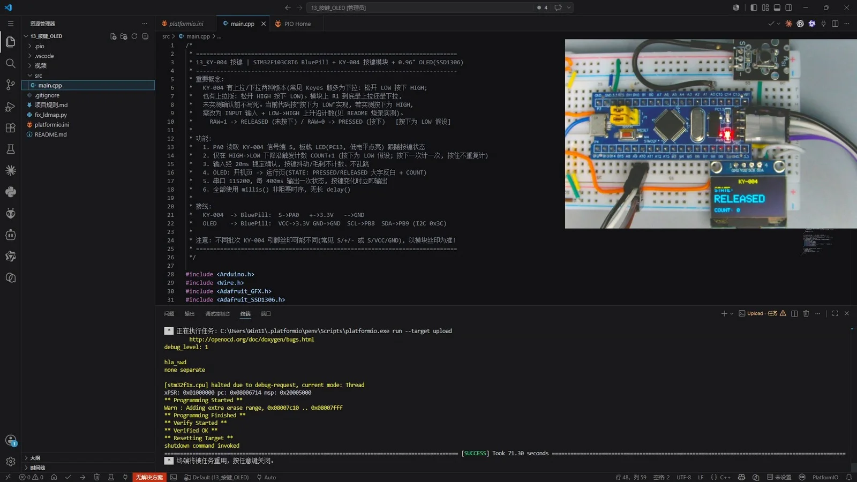
Task: Open notifications bell in status bar
Action: (849, 477)
